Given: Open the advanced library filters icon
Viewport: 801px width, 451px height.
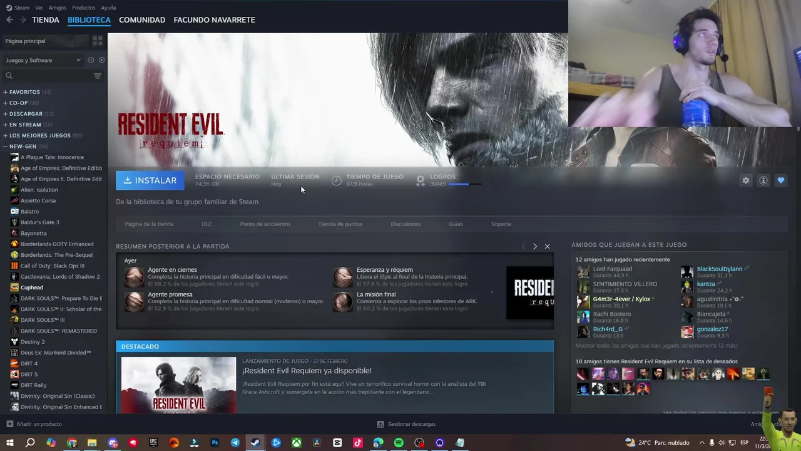Looking at the screenshot, I should (x=97, y=76).
